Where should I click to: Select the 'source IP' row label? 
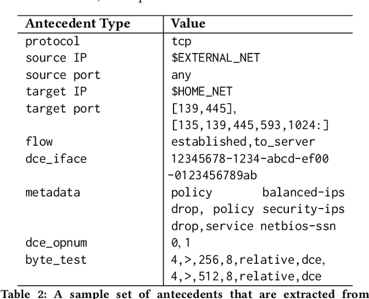coord(55,58)
